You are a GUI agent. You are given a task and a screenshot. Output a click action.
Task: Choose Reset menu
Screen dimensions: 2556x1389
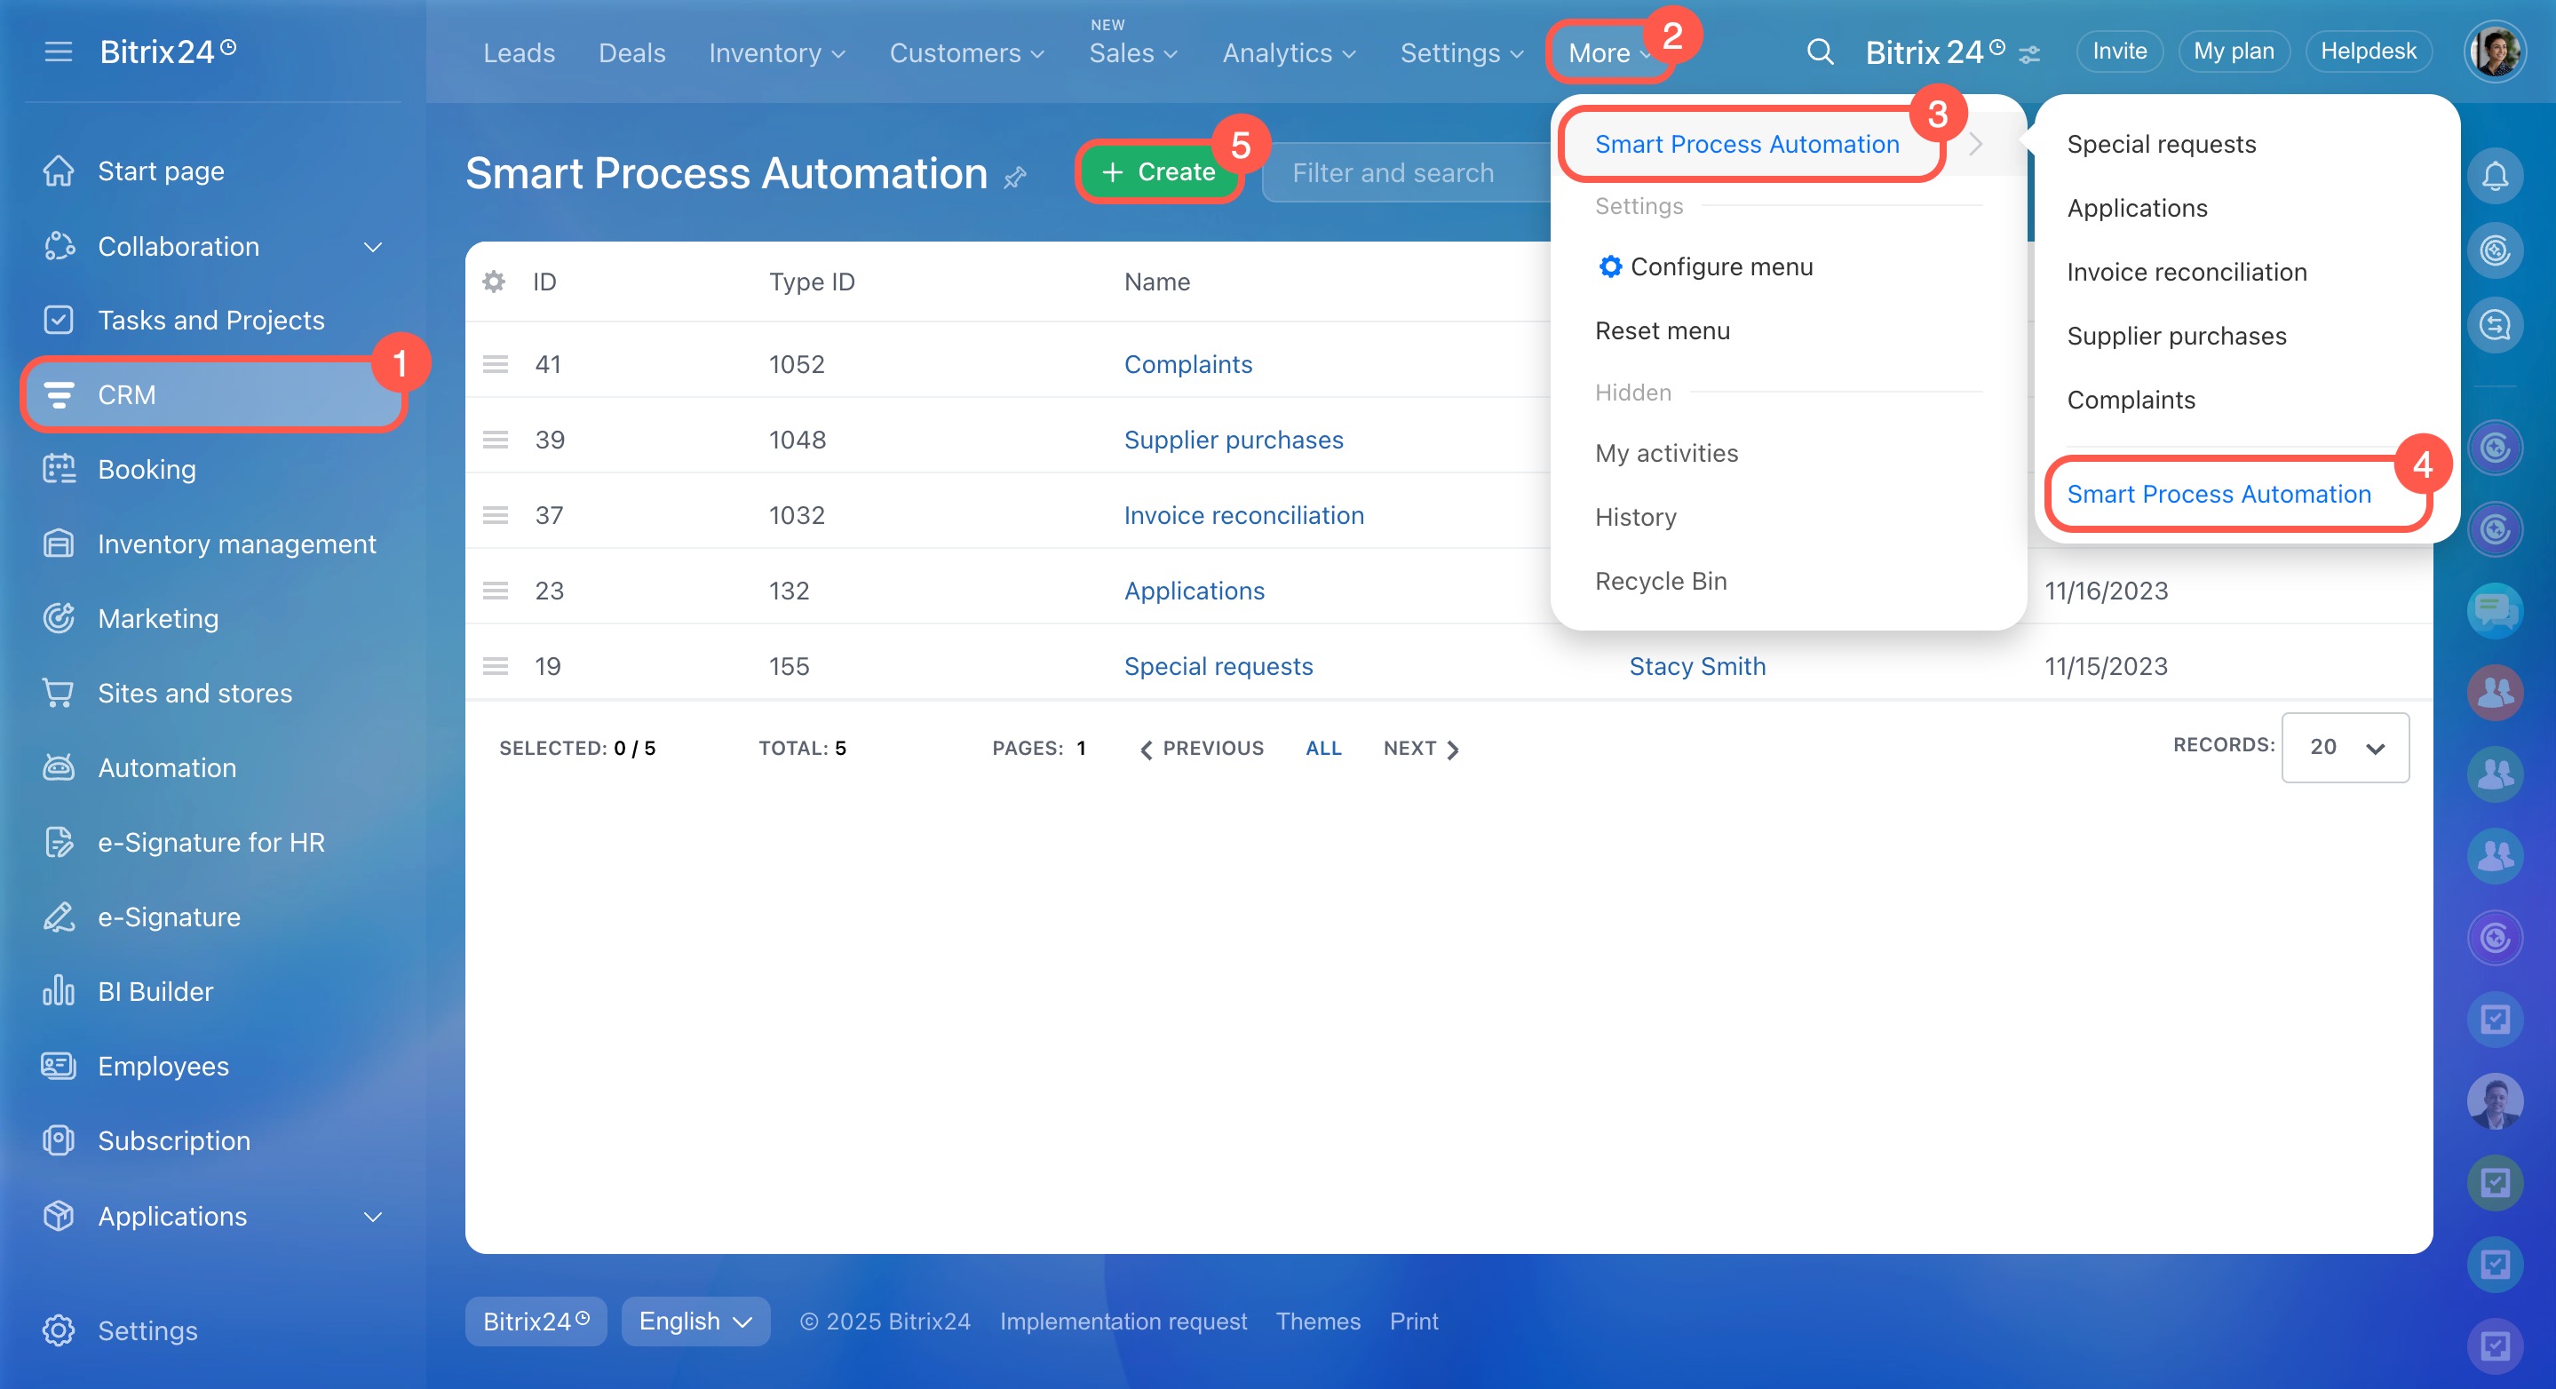[x=1662, y=330]
